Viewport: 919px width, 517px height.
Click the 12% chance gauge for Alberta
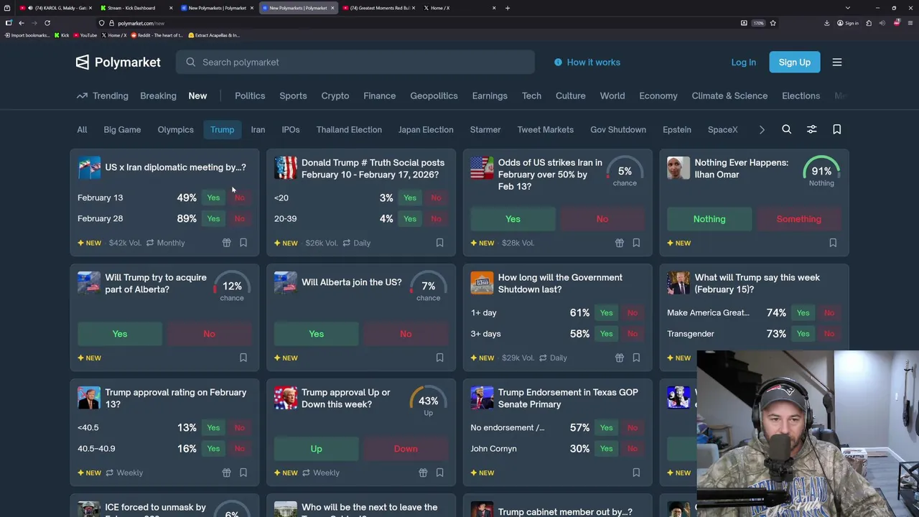click(x=232, y=287)
